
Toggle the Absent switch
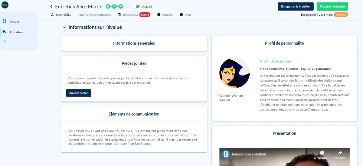[136, 7]
